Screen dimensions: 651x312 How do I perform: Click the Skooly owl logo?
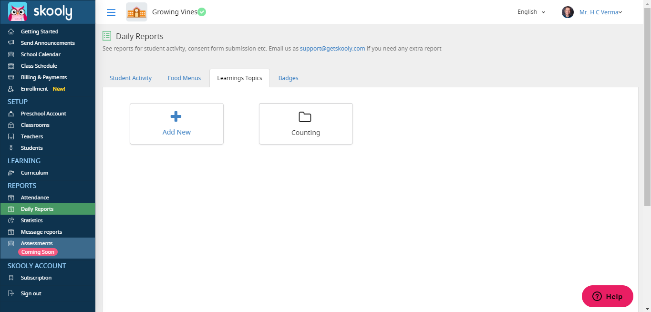click(18, 12)
